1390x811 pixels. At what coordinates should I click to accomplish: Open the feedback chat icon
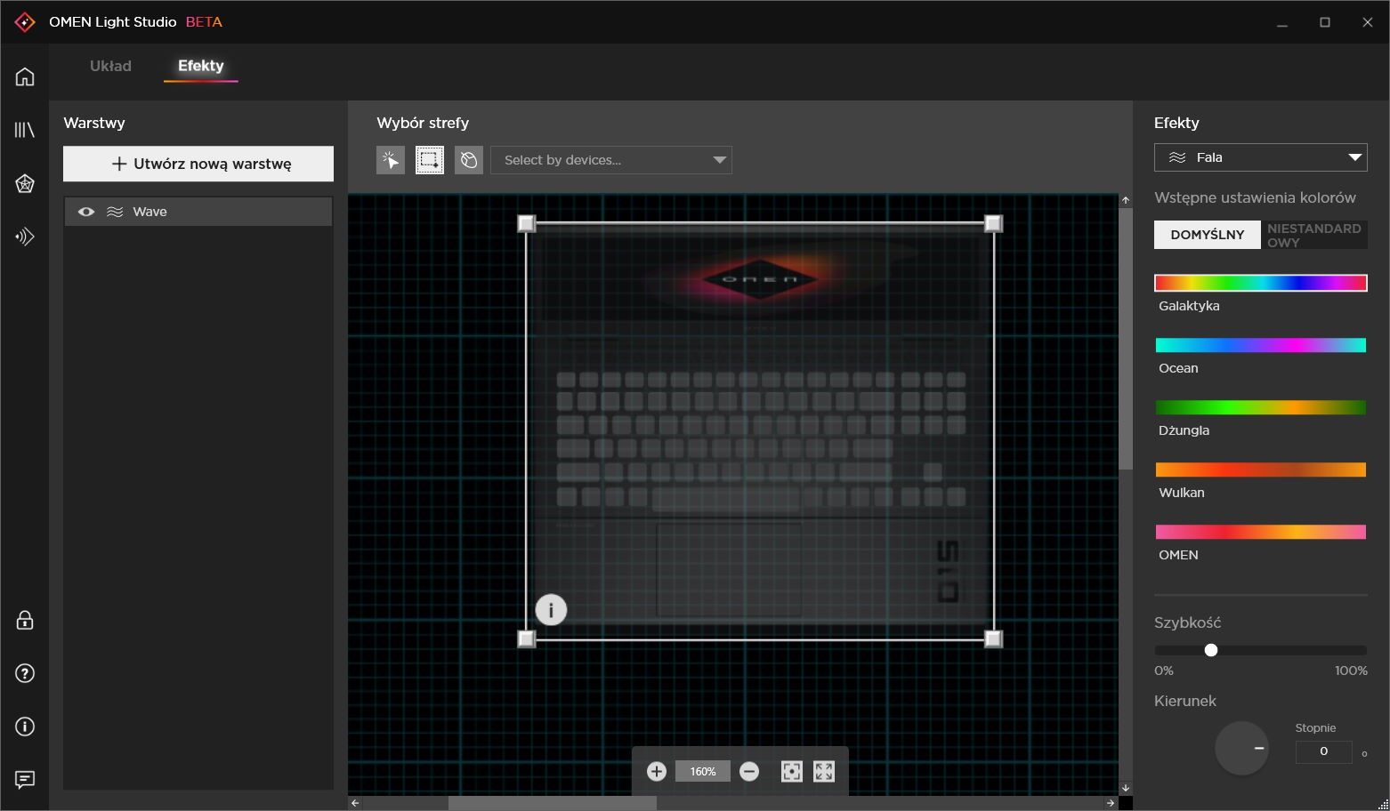[x=25, y=780]
